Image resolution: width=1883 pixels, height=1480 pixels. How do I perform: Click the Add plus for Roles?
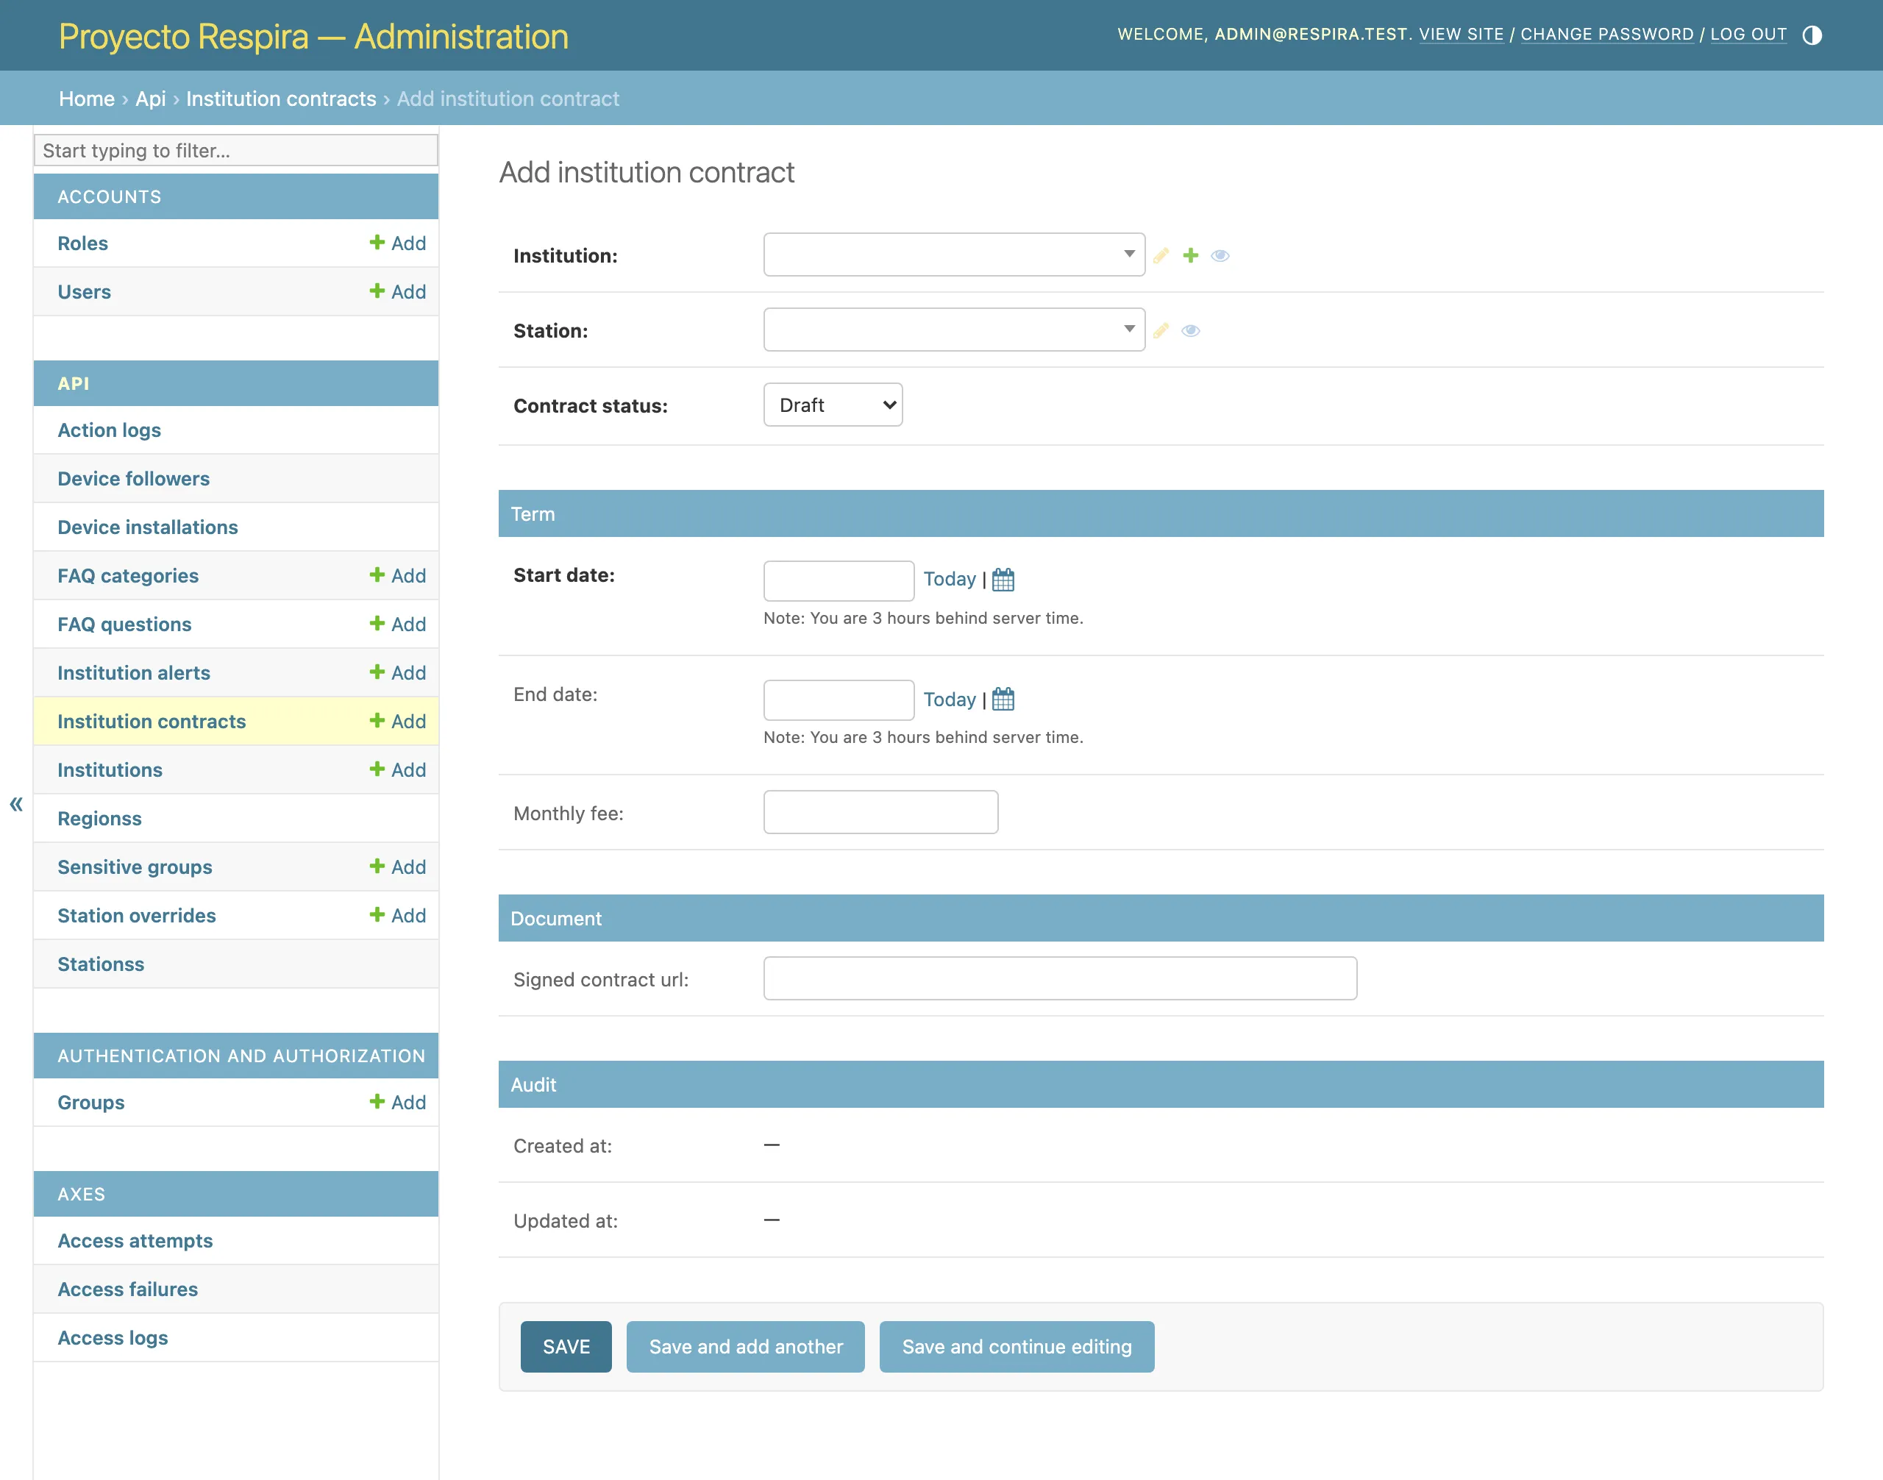point(398,243)
